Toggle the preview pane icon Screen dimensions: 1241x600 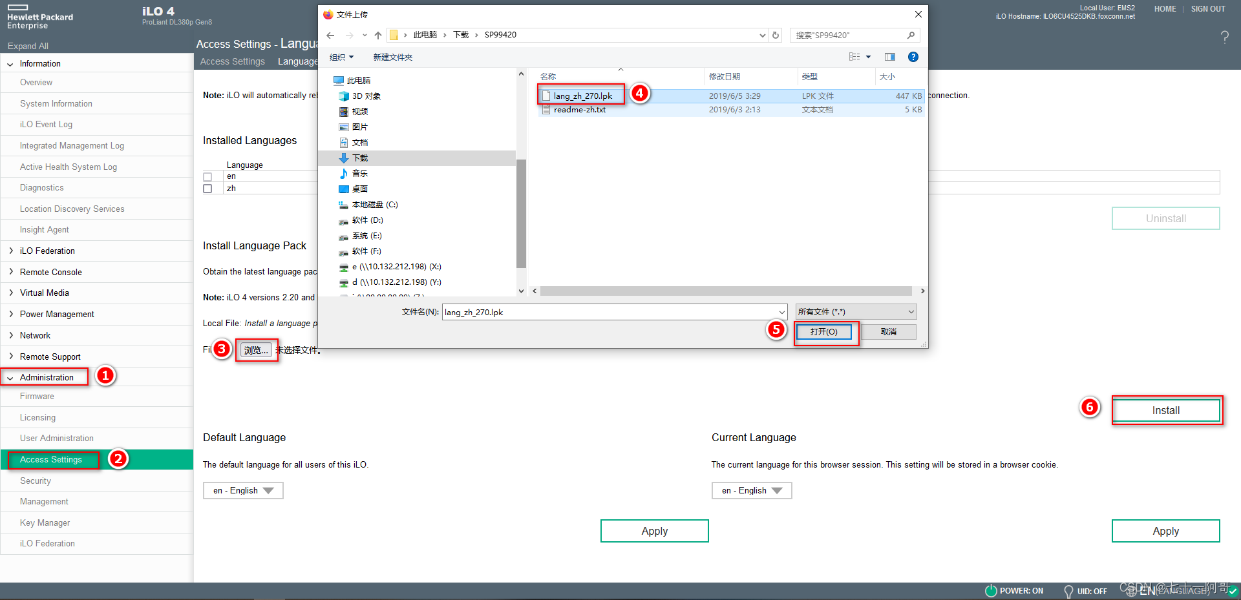click(x=890, y=57)
